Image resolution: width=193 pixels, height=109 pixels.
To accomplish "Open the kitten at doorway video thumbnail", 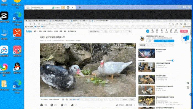I will pyautogui.click(x=147, y=90).
